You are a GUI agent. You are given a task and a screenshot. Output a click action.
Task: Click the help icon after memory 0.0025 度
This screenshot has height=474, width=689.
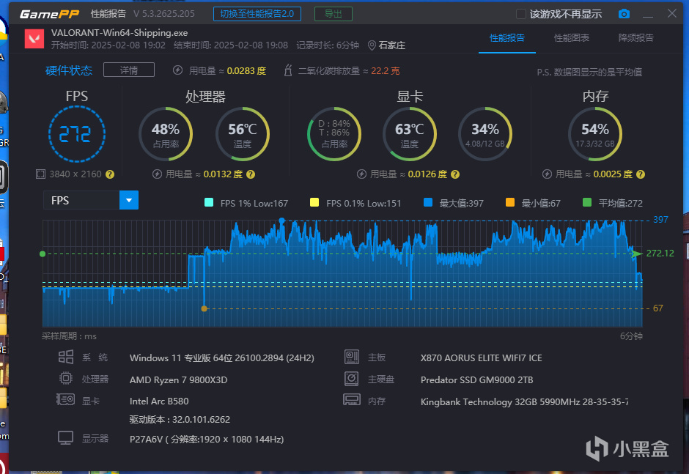click(x=641, y=174)
